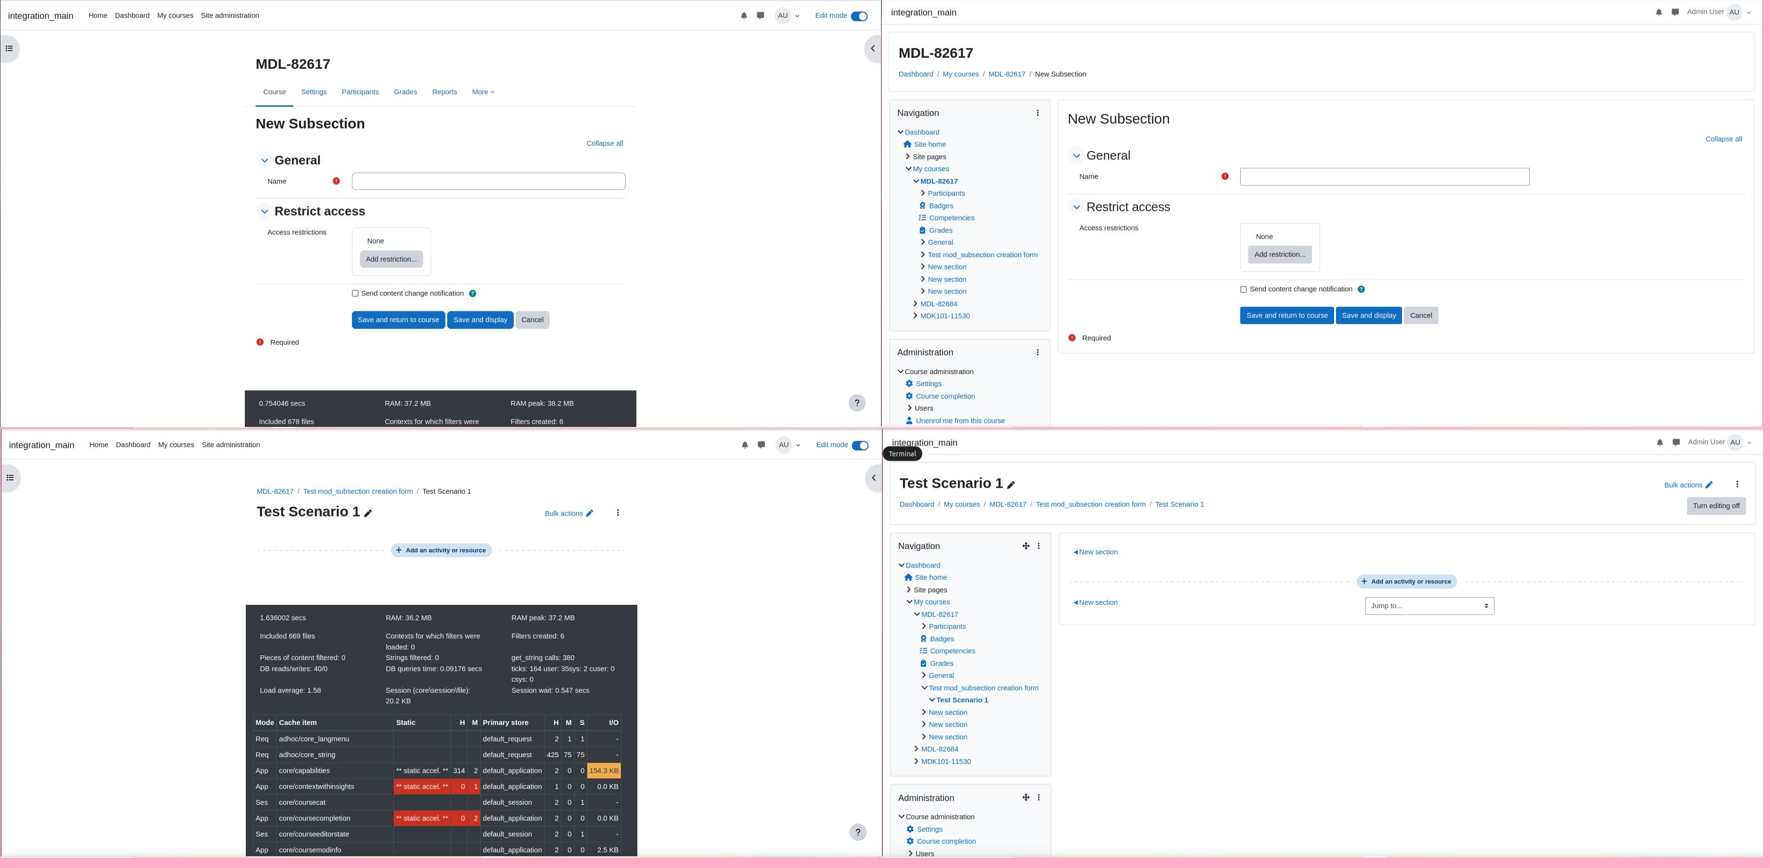Open Dashboard menu item in bottom-left pane
This screenshot has height=868, width=1770.
point(134,445)
